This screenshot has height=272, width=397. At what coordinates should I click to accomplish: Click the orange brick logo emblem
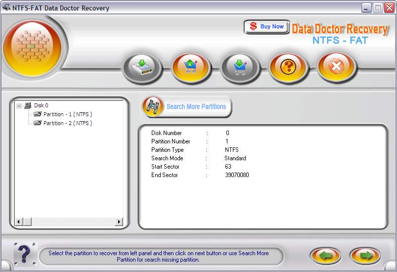[x=32, y=47]
